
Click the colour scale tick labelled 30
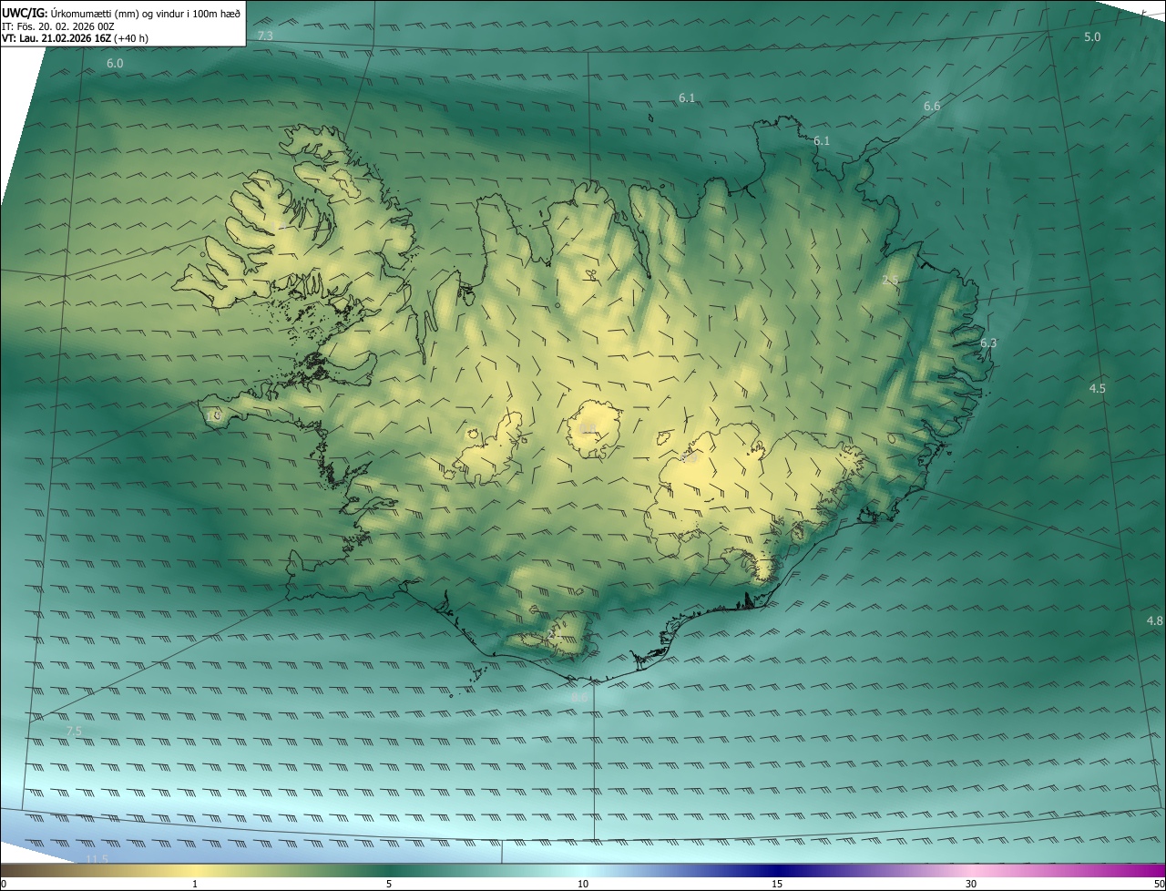[971, 885]
